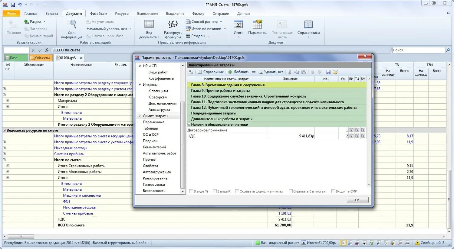Open the Файл menu tab

point(12,13)
